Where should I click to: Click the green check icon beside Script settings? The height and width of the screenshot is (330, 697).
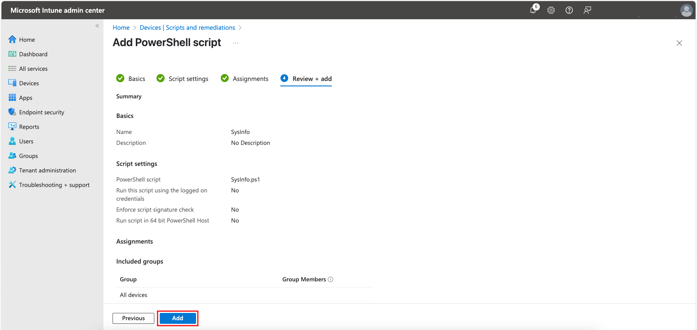[x=160, y=78]
